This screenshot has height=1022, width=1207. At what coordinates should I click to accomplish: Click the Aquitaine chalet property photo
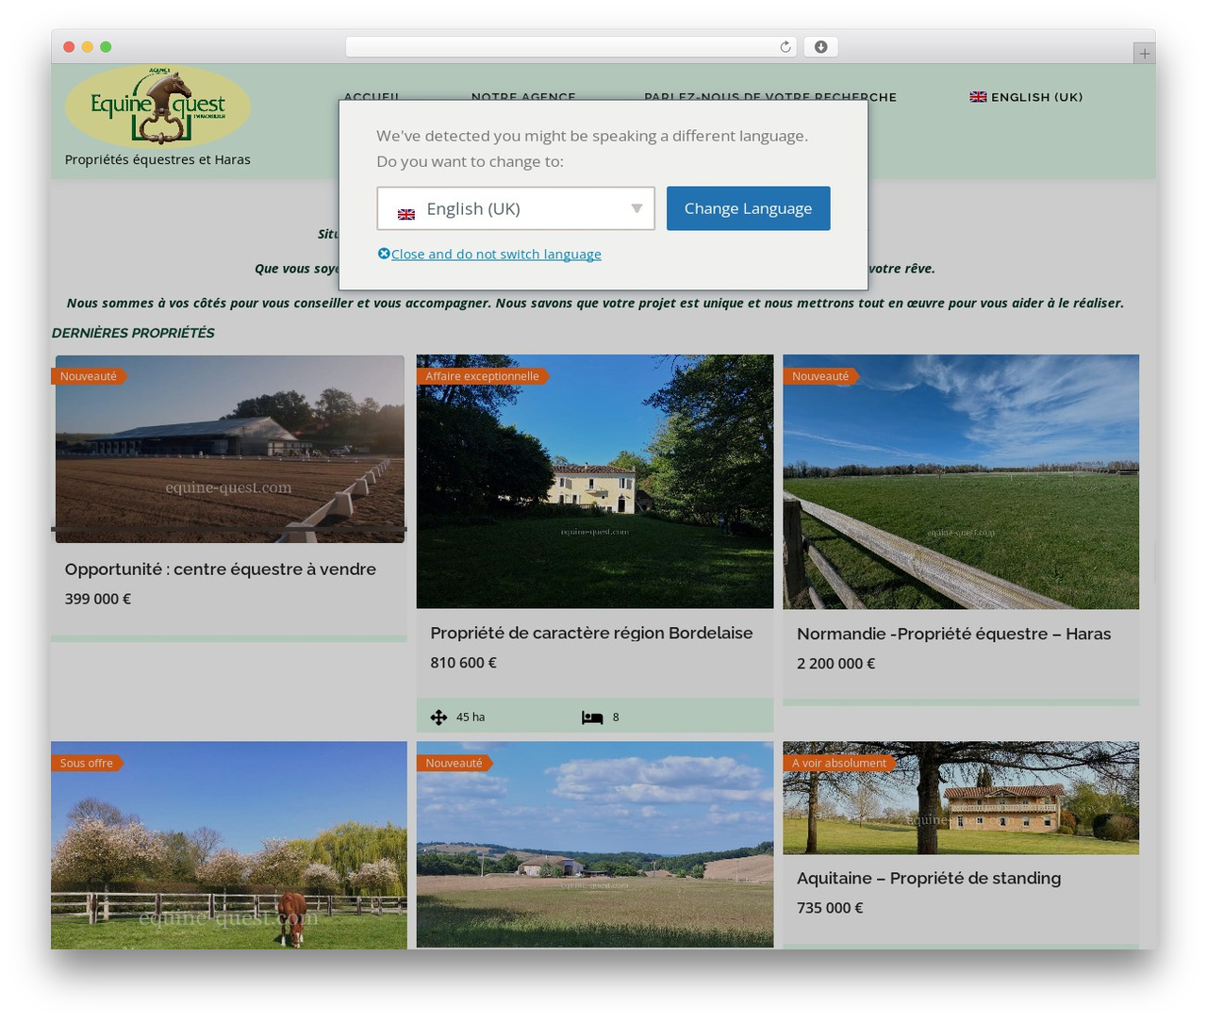[x=961, y=798]
